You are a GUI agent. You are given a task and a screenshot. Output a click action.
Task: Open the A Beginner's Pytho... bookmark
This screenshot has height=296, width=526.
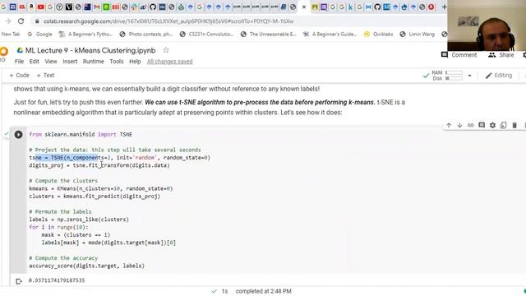(x=85, y=34)
